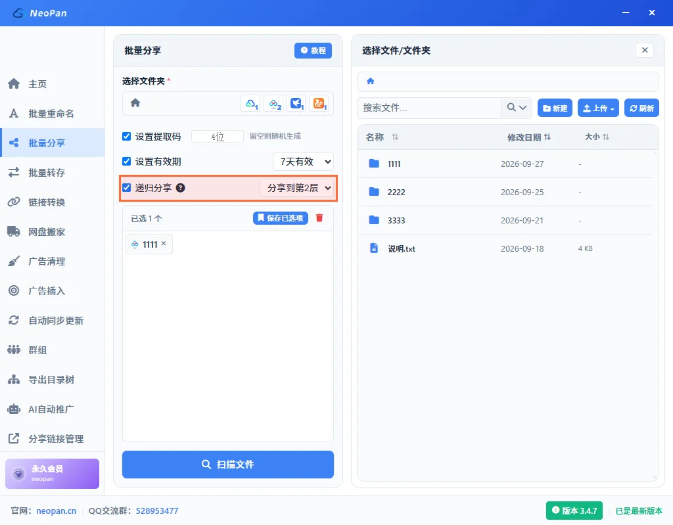
Task: Click the 新建 new folder button
Action: (555, 108)
